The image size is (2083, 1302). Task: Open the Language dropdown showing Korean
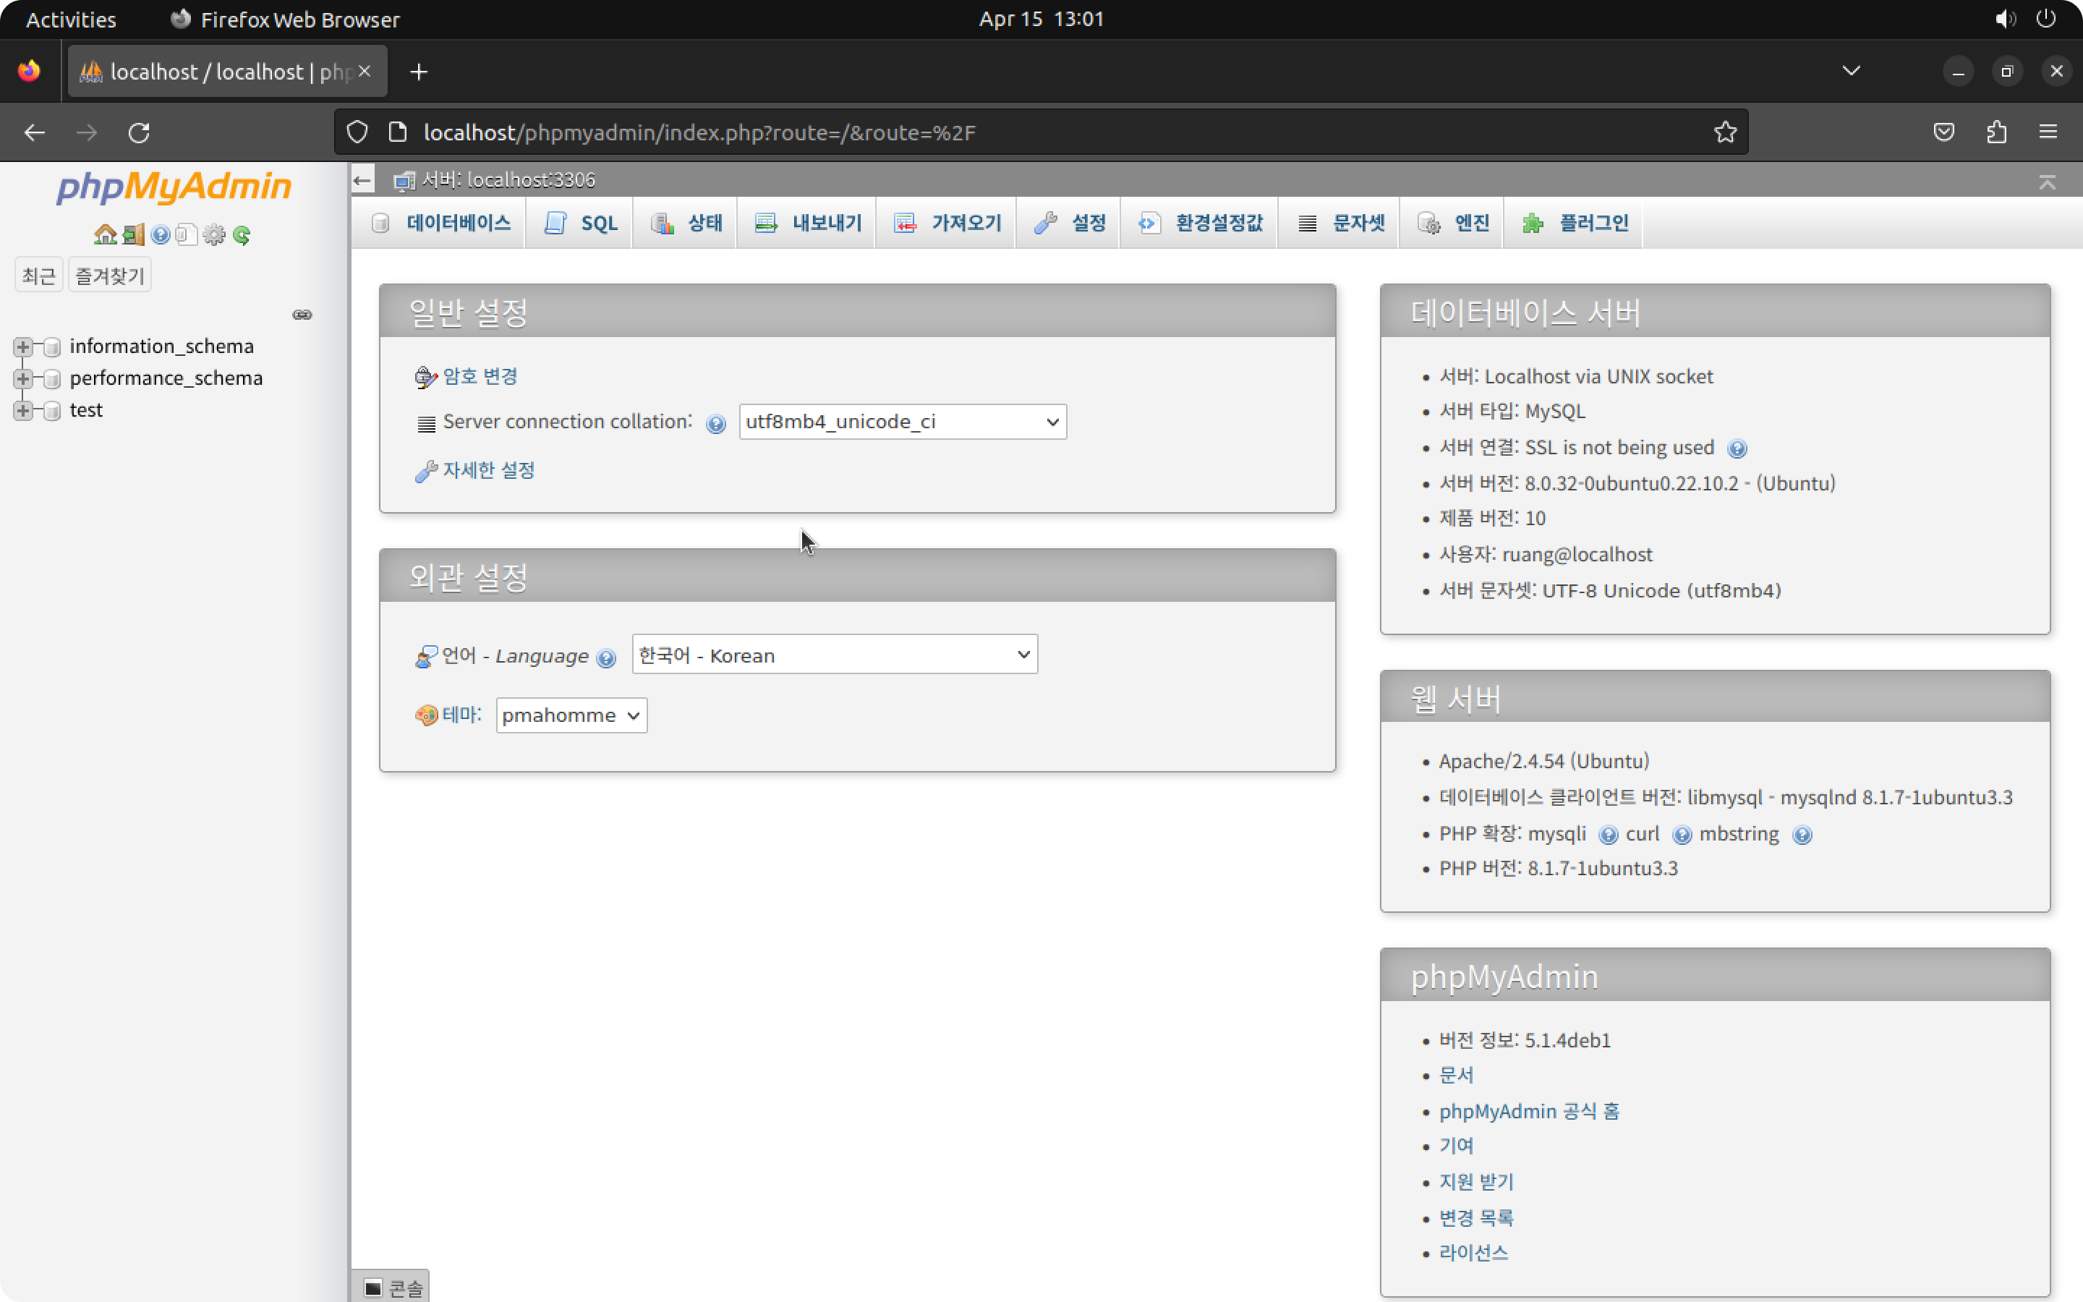point(834,655)
